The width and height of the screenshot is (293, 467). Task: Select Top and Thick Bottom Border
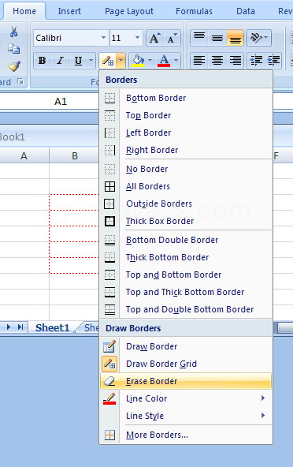coord(186,292)
